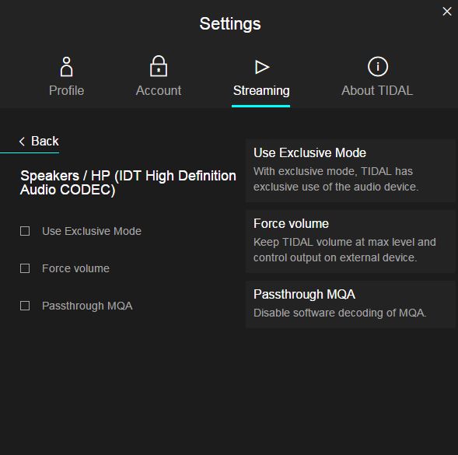This screenshot has height=455, width=458.
Task: Close the Settings dialog with X
Action: point(447,12)
